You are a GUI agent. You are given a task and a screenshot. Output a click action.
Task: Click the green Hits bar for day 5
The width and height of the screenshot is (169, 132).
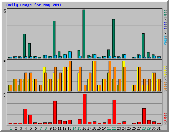(x=29, y=51)
